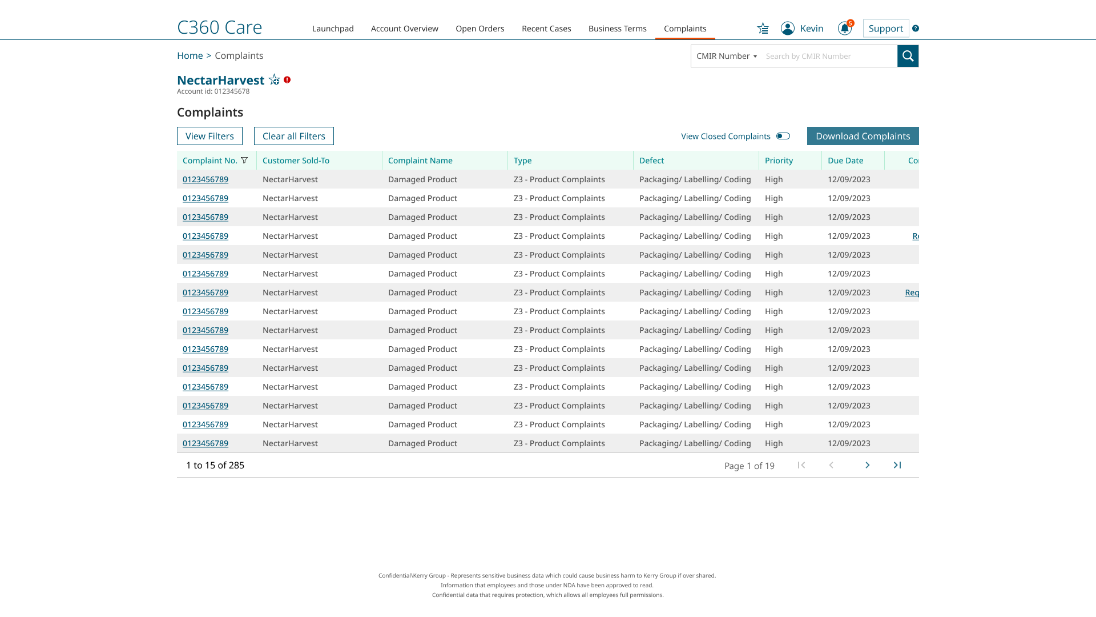Viewport: 1096px width, 617px height.
Task: Jump to the last page arrow
Action: point(897,465)
